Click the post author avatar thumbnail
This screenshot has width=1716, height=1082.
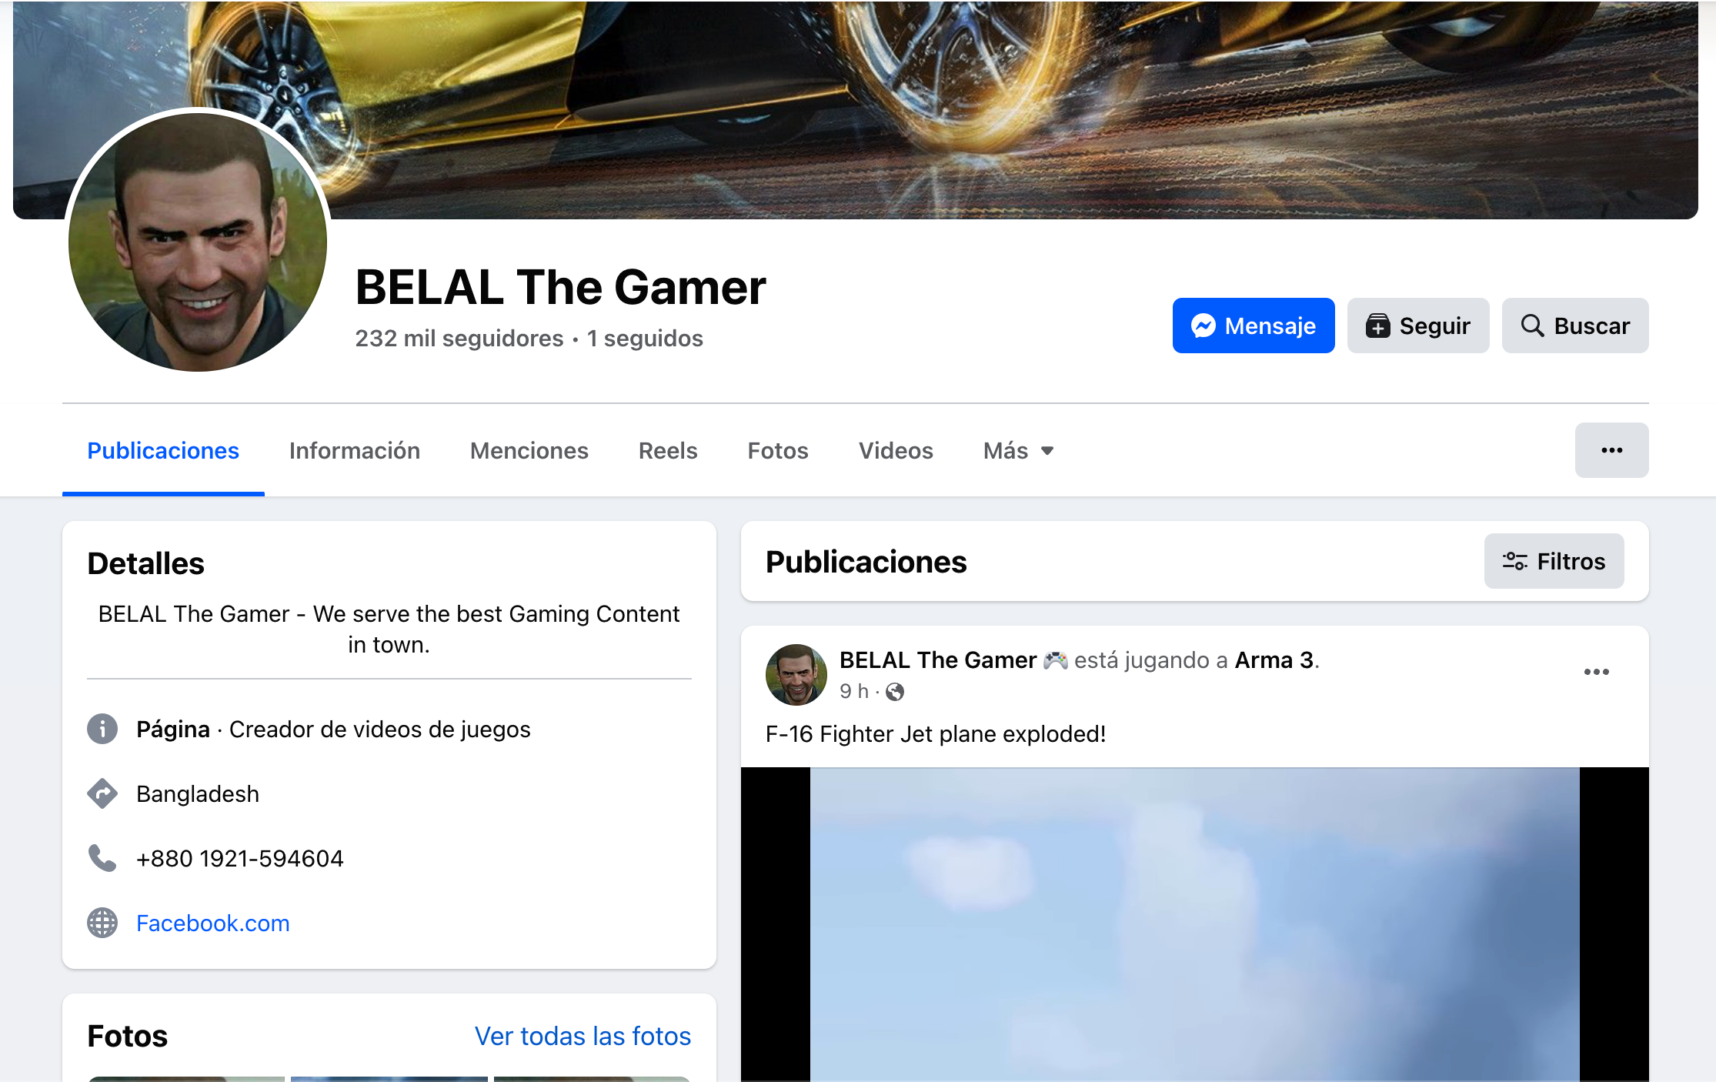(x=796, y=675)
